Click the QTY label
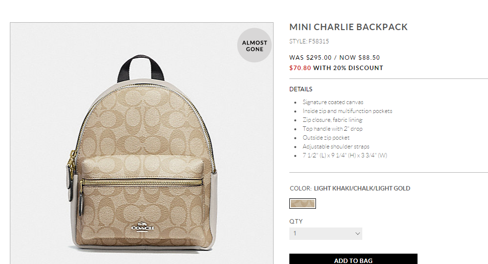 tap(296, 221)
